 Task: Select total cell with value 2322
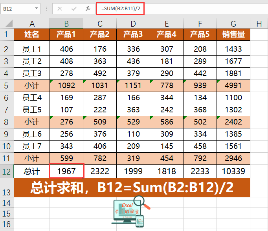click(100, 171)
